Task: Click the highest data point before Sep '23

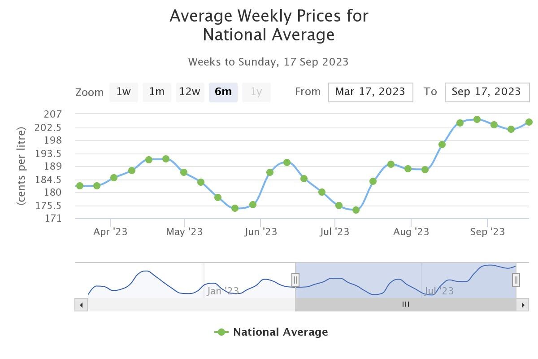Action: tap(477, 119)
